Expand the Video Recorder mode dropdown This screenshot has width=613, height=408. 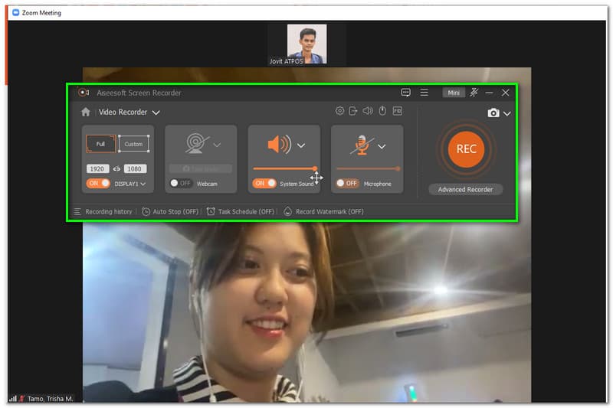156,113
